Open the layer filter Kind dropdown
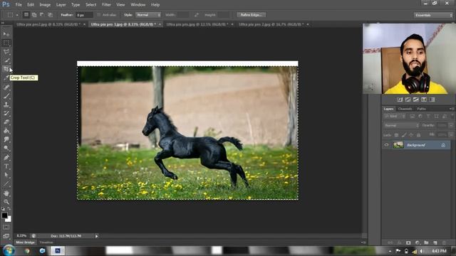 pyautogui.click(x=395, y=117)
